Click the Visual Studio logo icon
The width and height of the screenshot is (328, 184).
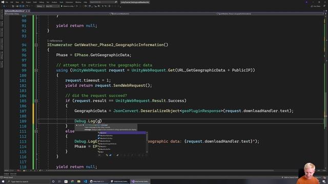(3, 2)
